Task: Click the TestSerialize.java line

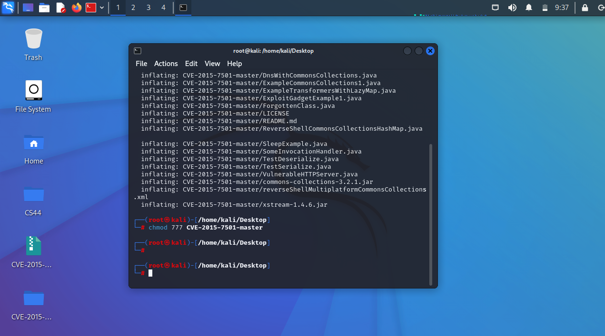Action: tap(236, 167)
